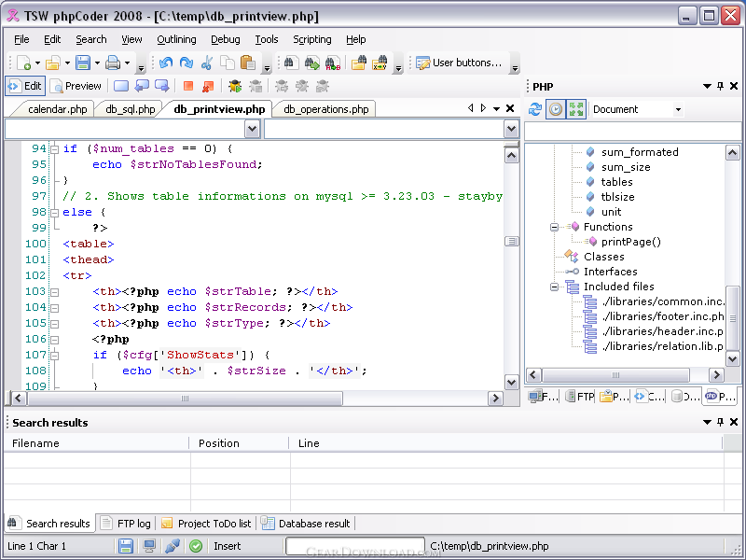Image resolution: width=746 pixels, height=560 pixels.
Task: Pin the PHP panel
Action: pos(720,86)
